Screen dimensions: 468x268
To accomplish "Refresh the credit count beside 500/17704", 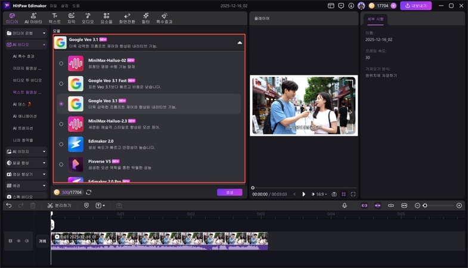I will click(89, 192).
